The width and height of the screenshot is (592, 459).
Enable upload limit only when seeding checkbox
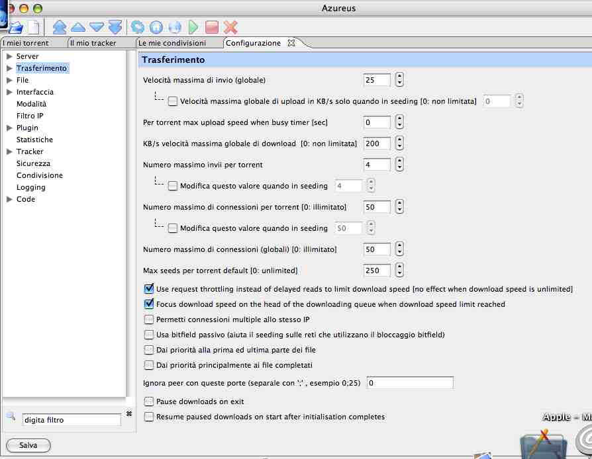tap(173, 101)
